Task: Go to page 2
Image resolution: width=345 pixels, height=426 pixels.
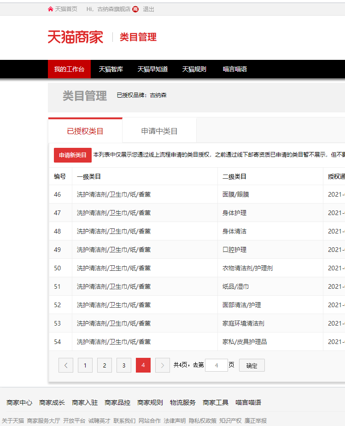Action: click(104, 365)
